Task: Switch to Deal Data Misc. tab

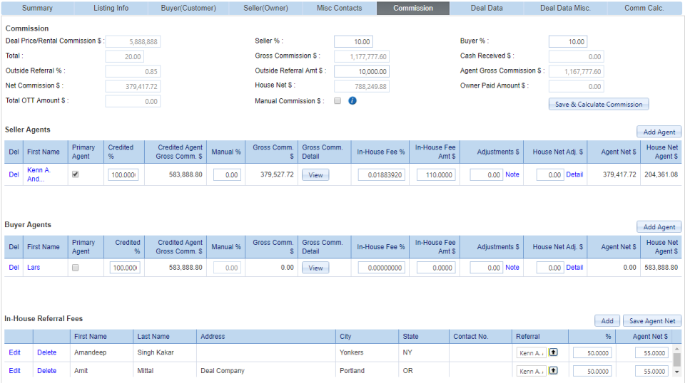Action: 565,8
